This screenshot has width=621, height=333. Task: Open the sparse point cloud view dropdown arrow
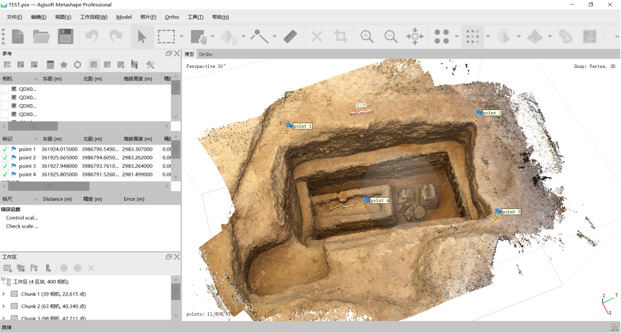coord(457,36)
